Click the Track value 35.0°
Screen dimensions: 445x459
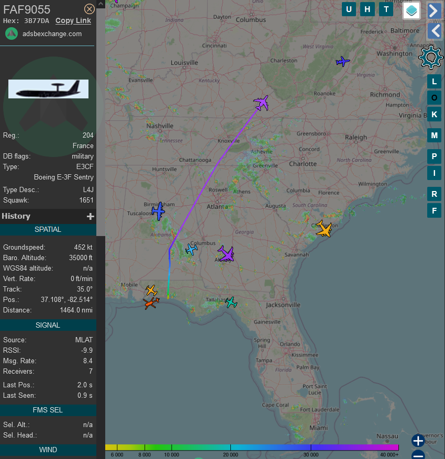click(x=85, y=289)
